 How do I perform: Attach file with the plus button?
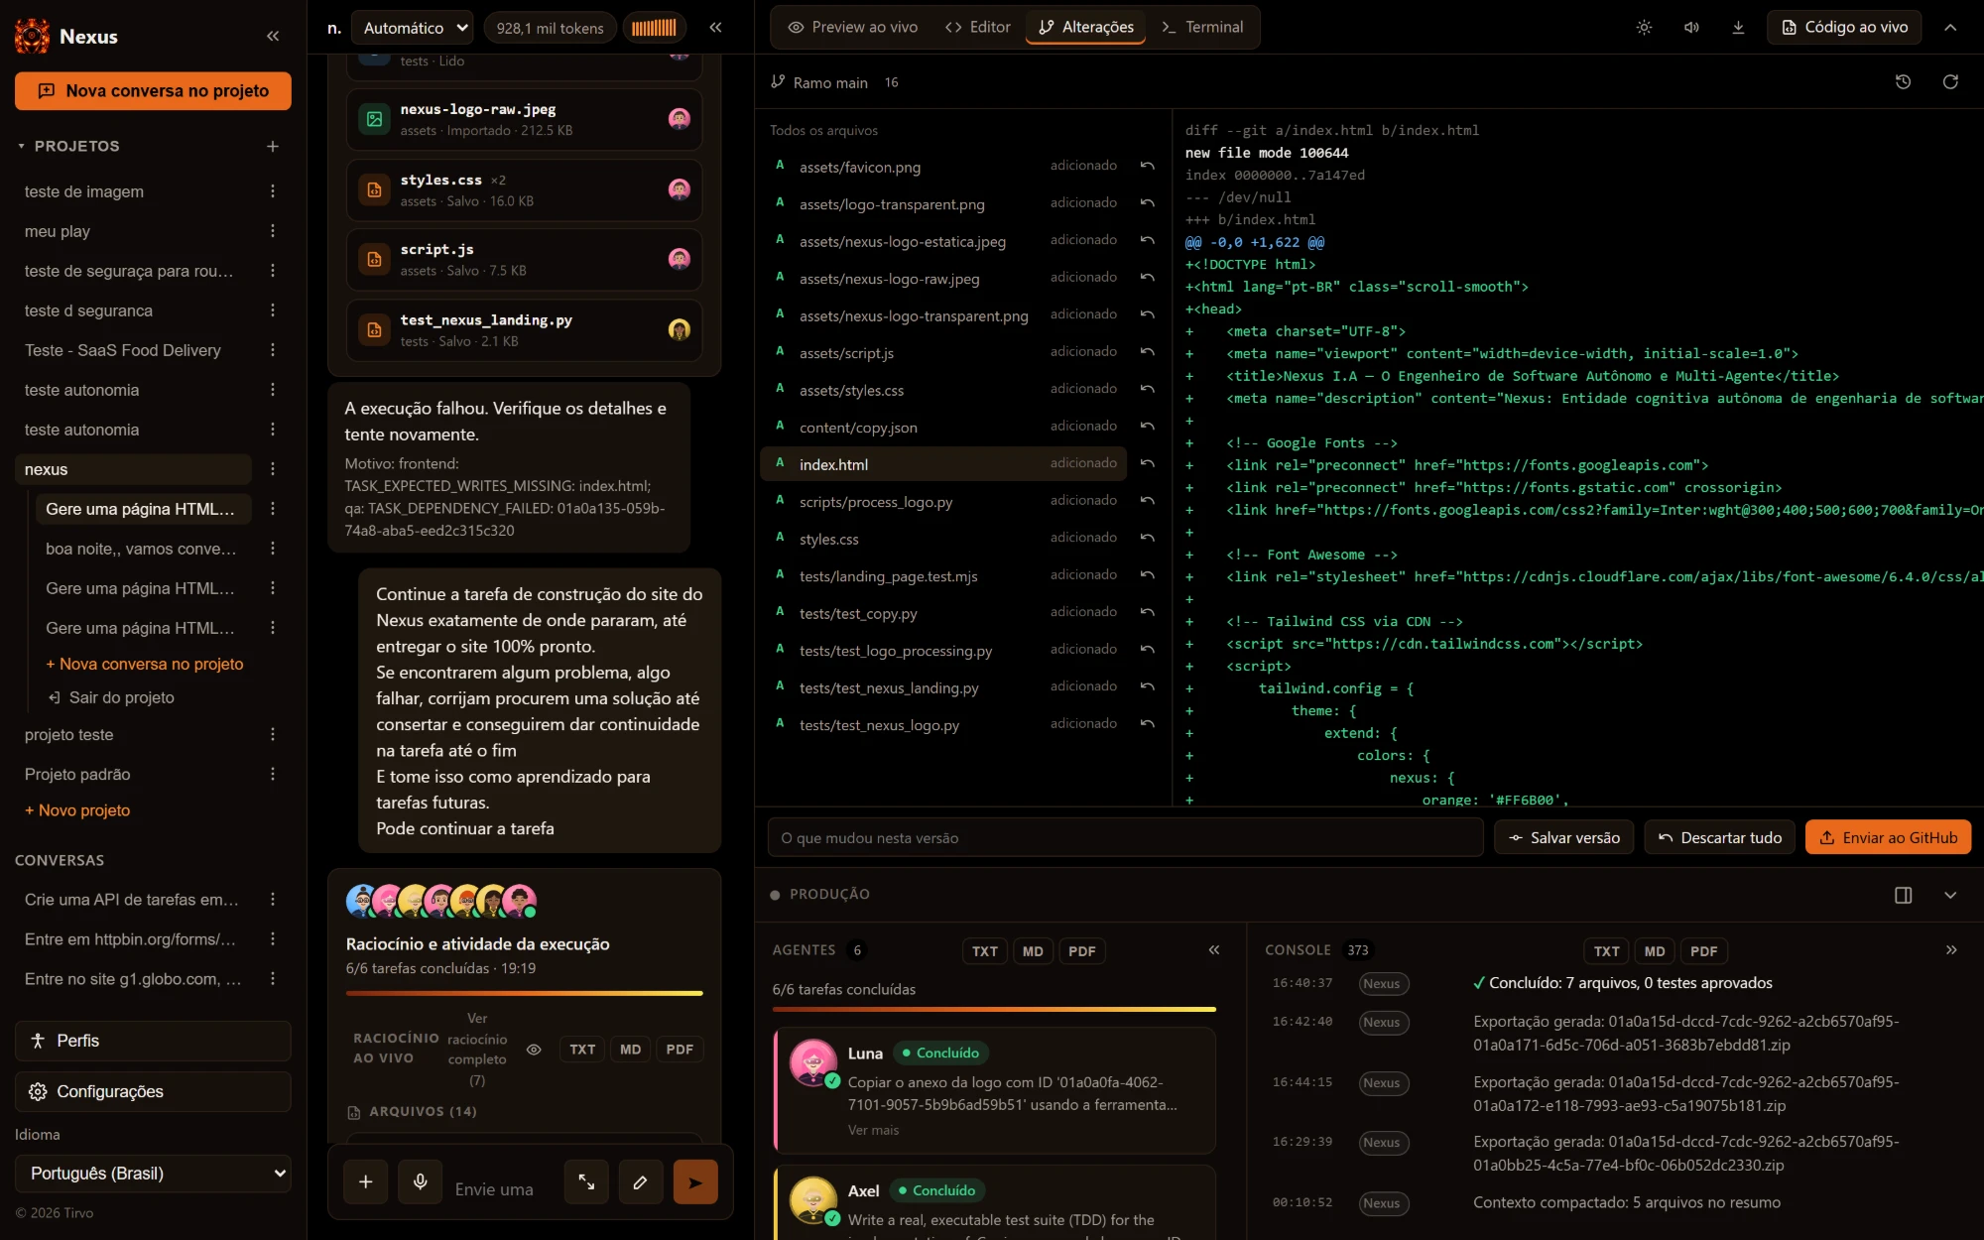[x=366, y=1181]
